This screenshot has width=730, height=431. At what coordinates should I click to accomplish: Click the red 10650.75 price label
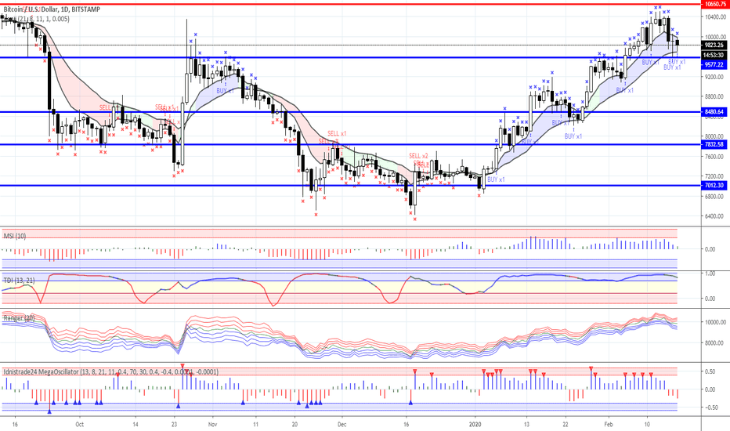(714, 4)
